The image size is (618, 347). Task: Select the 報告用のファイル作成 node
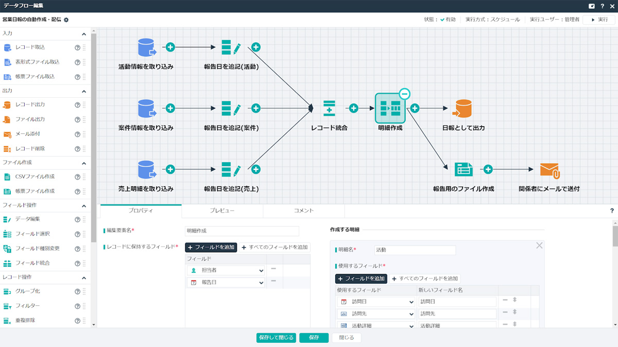pyautogui.click(x=463, y=169)
